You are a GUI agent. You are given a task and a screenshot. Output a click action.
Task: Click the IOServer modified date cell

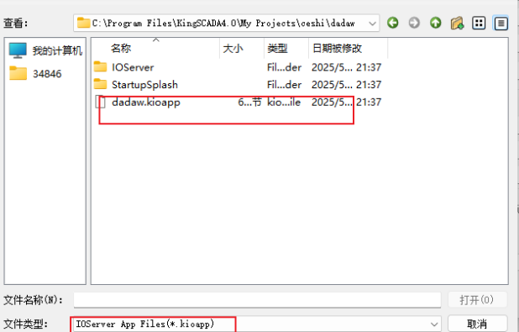(346, 67)
